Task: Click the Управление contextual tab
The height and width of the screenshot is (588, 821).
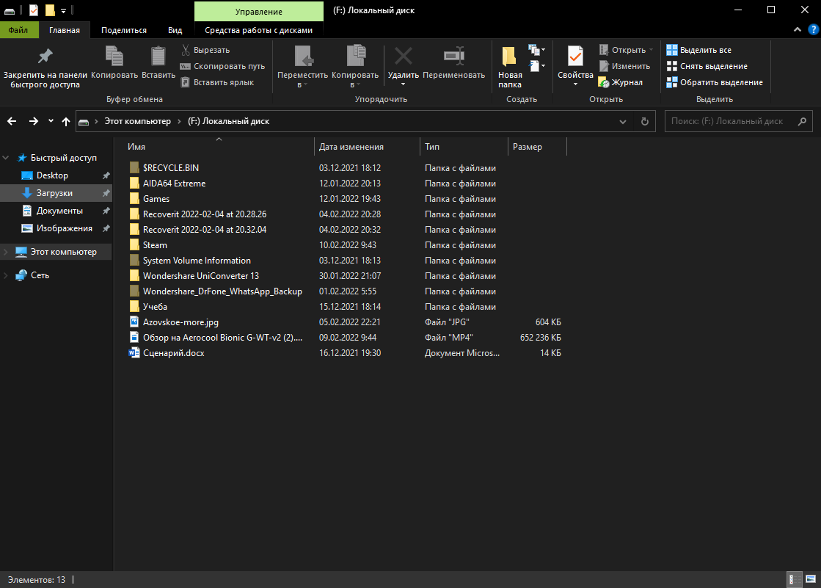Action: (259, 12)
